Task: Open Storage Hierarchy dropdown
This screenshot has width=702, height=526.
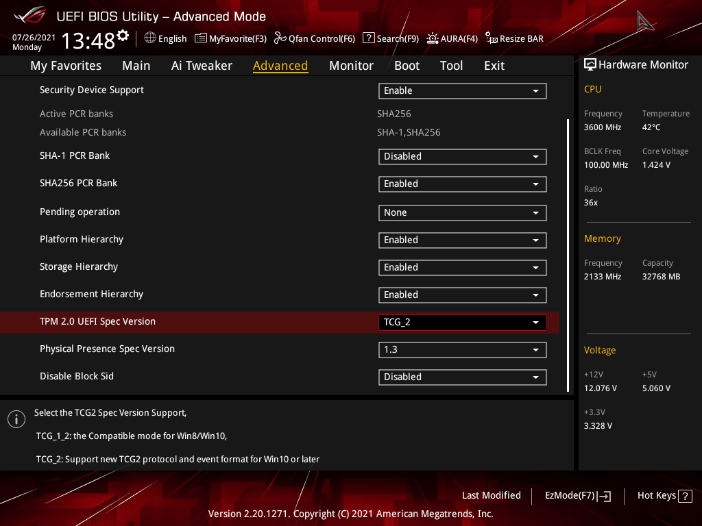Action: click(x=463, y=268)
